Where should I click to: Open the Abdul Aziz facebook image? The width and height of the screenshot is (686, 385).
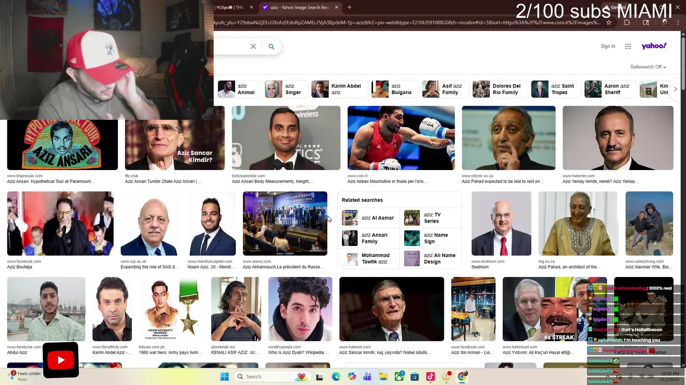tap(46, 309)
